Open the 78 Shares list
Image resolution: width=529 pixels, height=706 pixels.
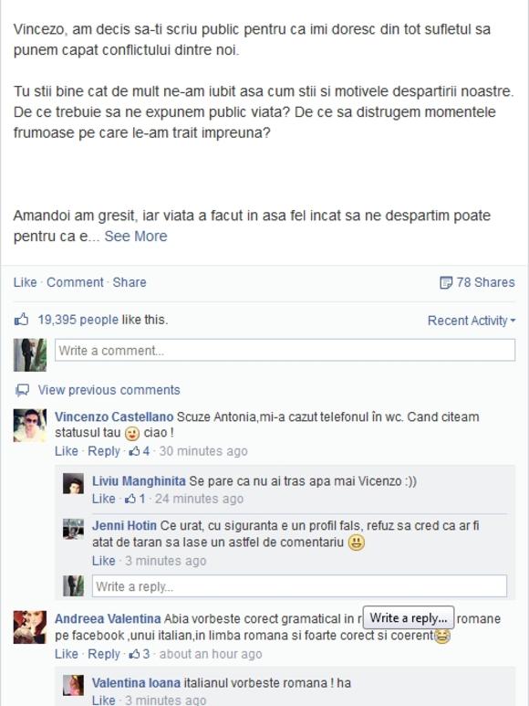pyautogui.click(x=485, y=282)
